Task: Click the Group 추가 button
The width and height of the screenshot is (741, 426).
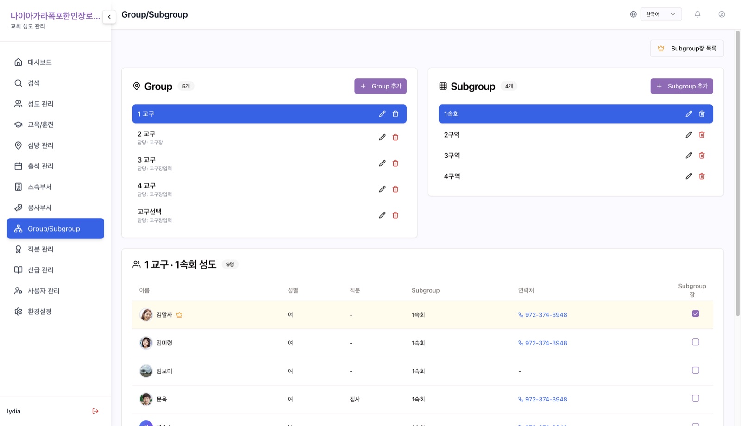Action: [381, 86]
